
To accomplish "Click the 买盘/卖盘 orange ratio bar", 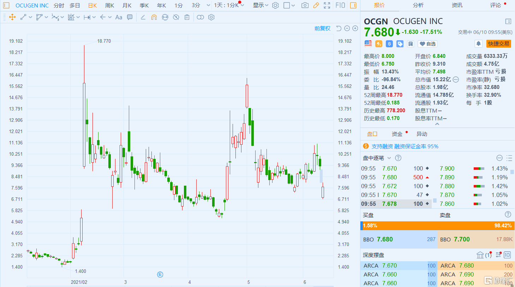I will pos(437,226).
